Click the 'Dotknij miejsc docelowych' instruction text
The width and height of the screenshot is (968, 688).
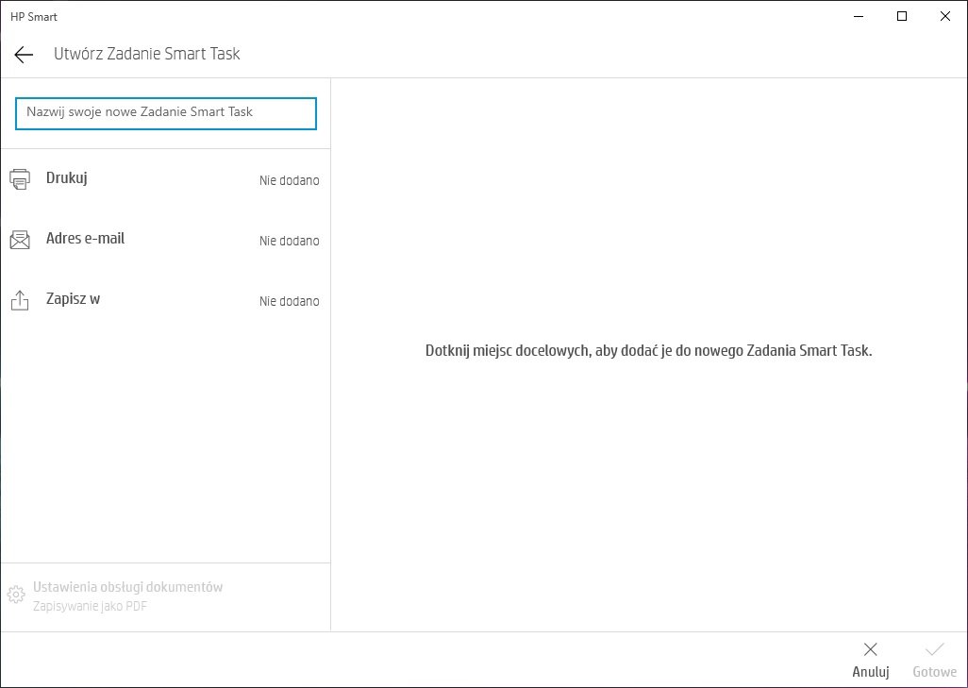coord(649,351)
